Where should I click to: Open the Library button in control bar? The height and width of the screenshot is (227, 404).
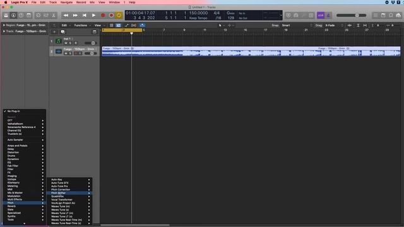pos(6,15)
